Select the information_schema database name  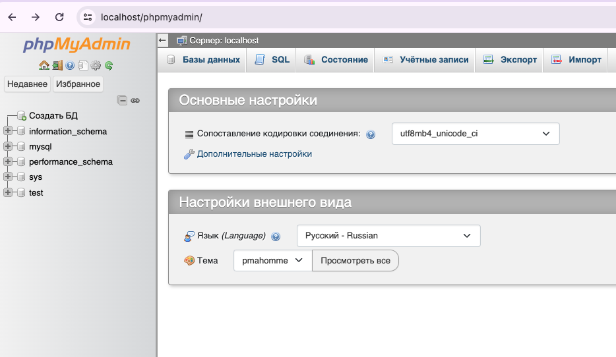pos(68,132)
